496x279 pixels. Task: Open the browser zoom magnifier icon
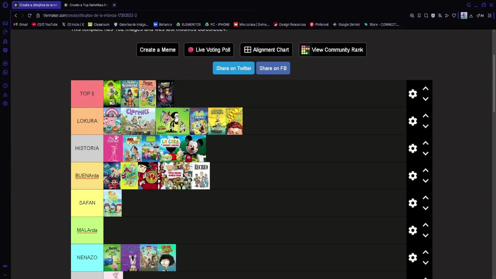[412, 15]
